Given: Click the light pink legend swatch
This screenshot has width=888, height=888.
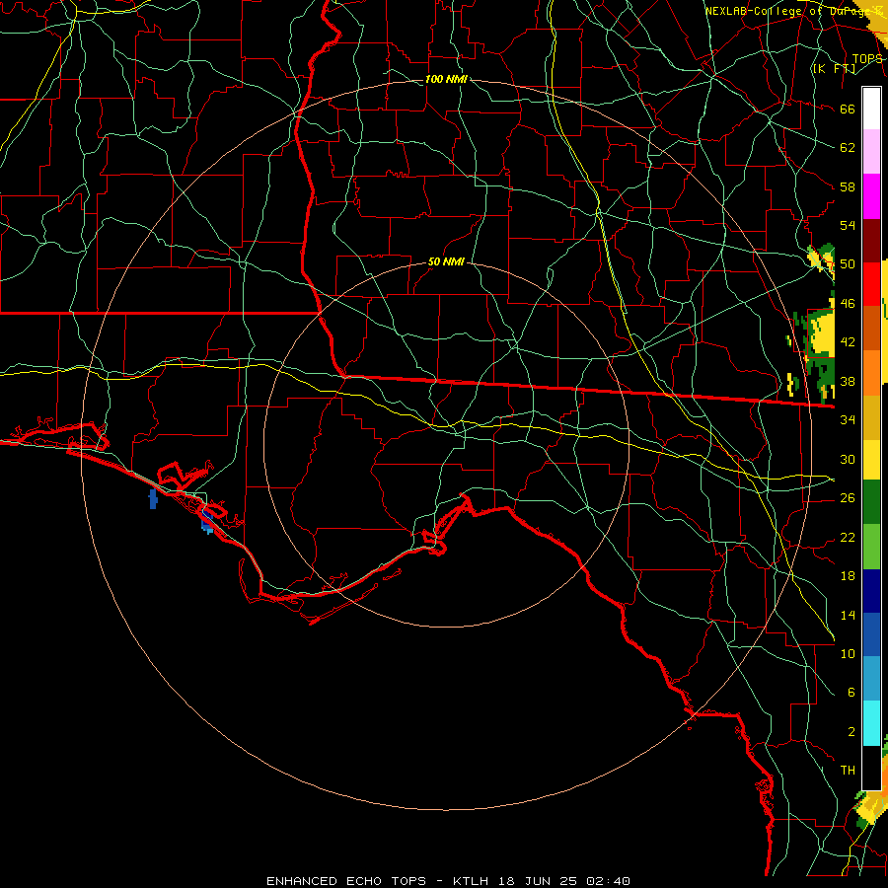Looking at the screenshot, I should [871, 152].
